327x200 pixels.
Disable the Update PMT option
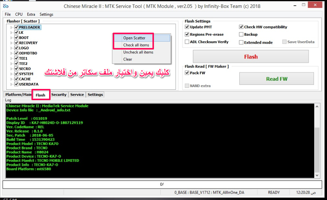[187, 27]
